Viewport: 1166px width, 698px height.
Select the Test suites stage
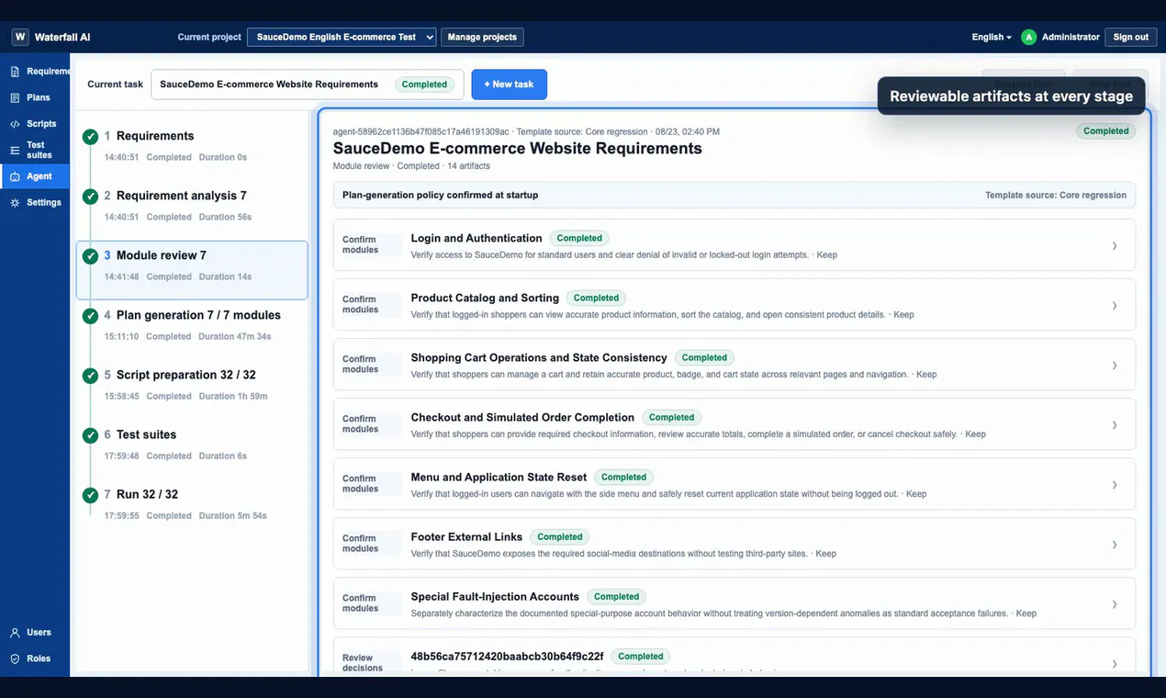coord(192,445)
